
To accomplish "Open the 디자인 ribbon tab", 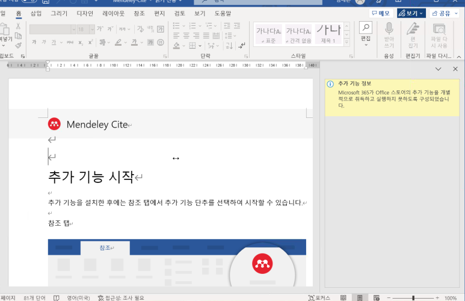I will pyautogui.click(x=85, y=13).
